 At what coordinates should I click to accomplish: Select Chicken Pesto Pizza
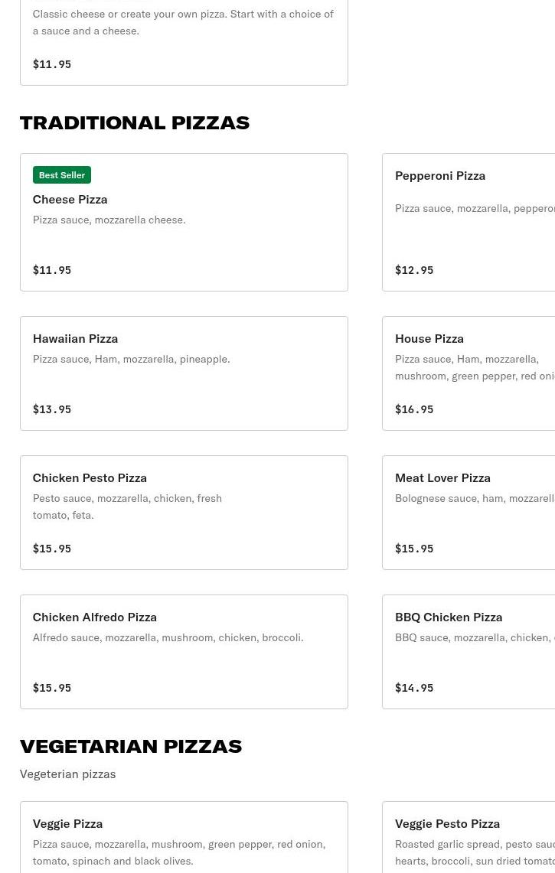184,512
